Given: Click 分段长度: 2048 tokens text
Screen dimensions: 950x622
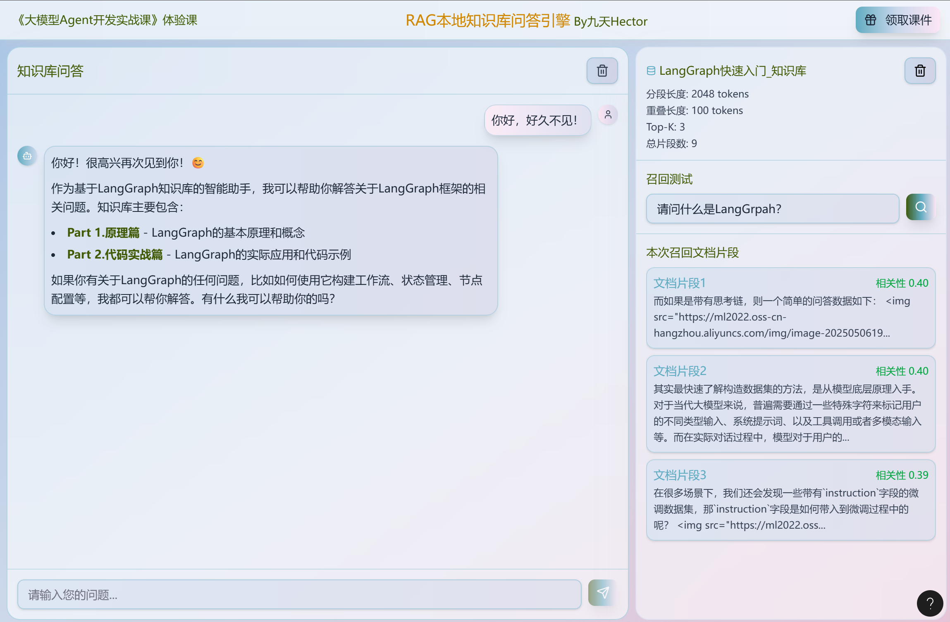Looking at the screenshot, I should [x=697, y=94].
